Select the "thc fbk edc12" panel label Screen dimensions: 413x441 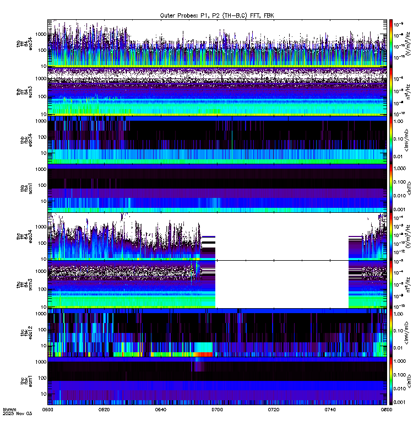pyautogui.click(x=26, y=333)
